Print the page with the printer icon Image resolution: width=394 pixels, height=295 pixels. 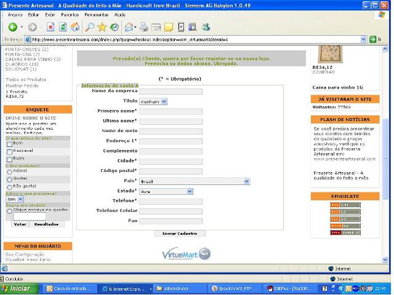[143, 27]
